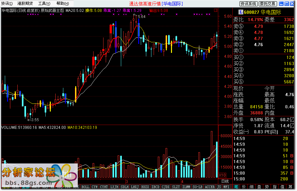Viewport: 297px width, 191px height.
Task: Switch to the 盘 tab
Action: coord(259,187)
